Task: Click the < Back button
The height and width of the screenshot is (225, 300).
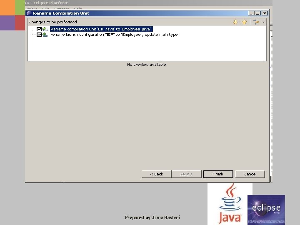Action: [157, 174]
